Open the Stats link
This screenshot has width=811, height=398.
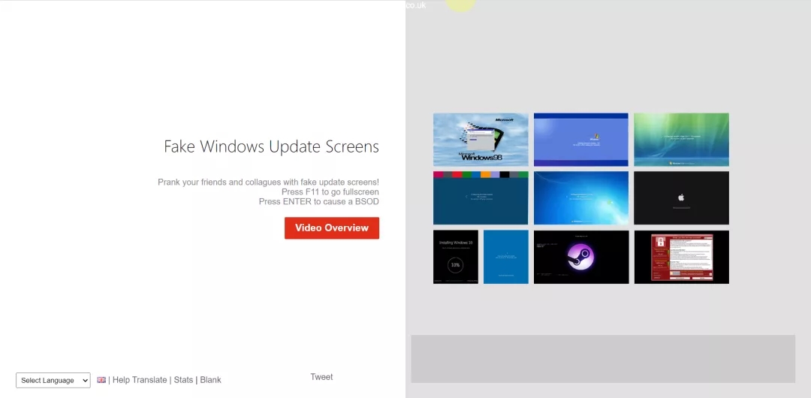coord(183,380)
